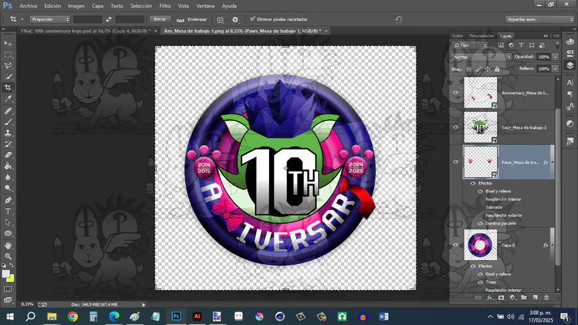This screenshot has width=578, height=325.
Task: Open the Filtro menu
Action: (x=165, y=6)
